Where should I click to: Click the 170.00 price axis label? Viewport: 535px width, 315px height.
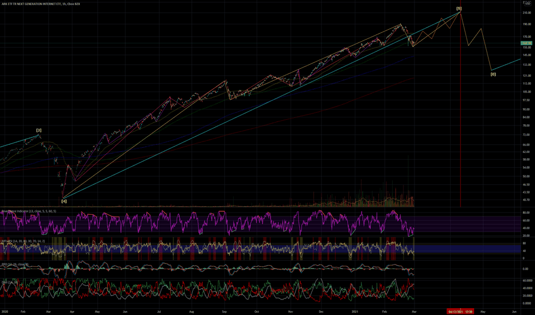(527, 37)
